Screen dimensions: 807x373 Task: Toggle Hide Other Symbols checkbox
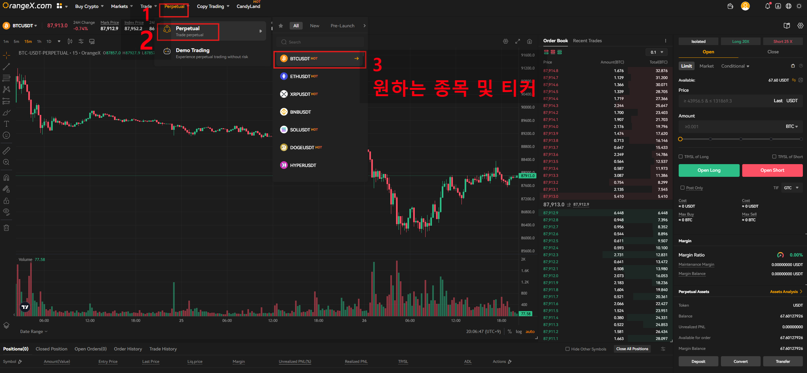tap(568, 349)
